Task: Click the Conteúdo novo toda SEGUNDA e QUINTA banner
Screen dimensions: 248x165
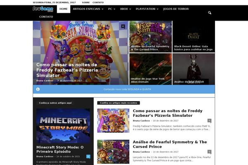Action: [124, 89]
